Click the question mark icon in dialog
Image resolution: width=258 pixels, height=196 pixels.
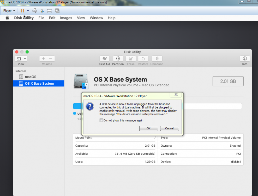pyautogui.click(x=90, y=106)
